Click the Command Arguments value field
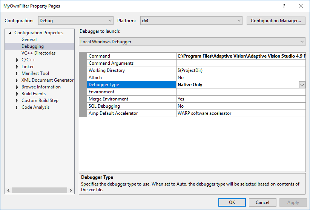310x210 pixels. tap(241, 63)
